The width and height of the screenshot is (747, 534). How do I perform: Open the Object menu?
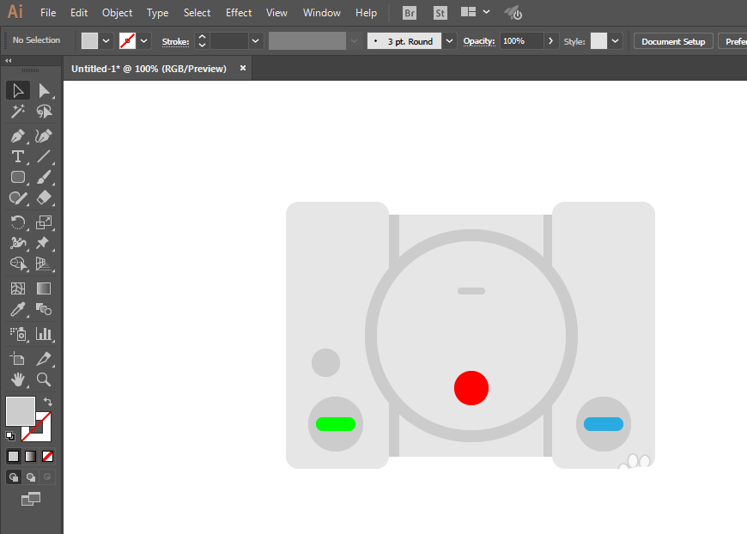(x=117, y=13)
